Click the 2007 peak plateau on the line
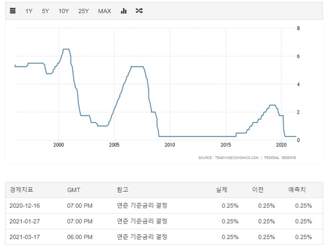Viewport: 330px width, 245px height. click(x=137, y=67)
